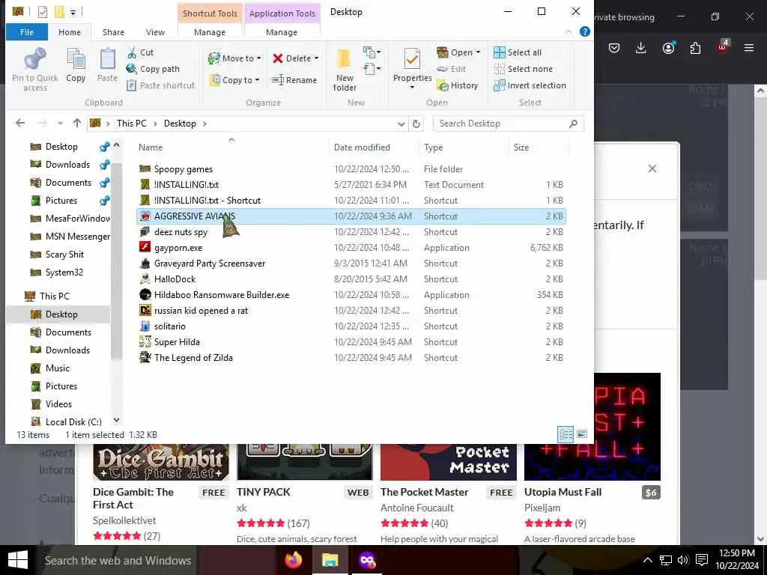Click the navigation pane scrollbar
Image resolution: width=767 pixels, height=575 pixels.
(116, 261)
